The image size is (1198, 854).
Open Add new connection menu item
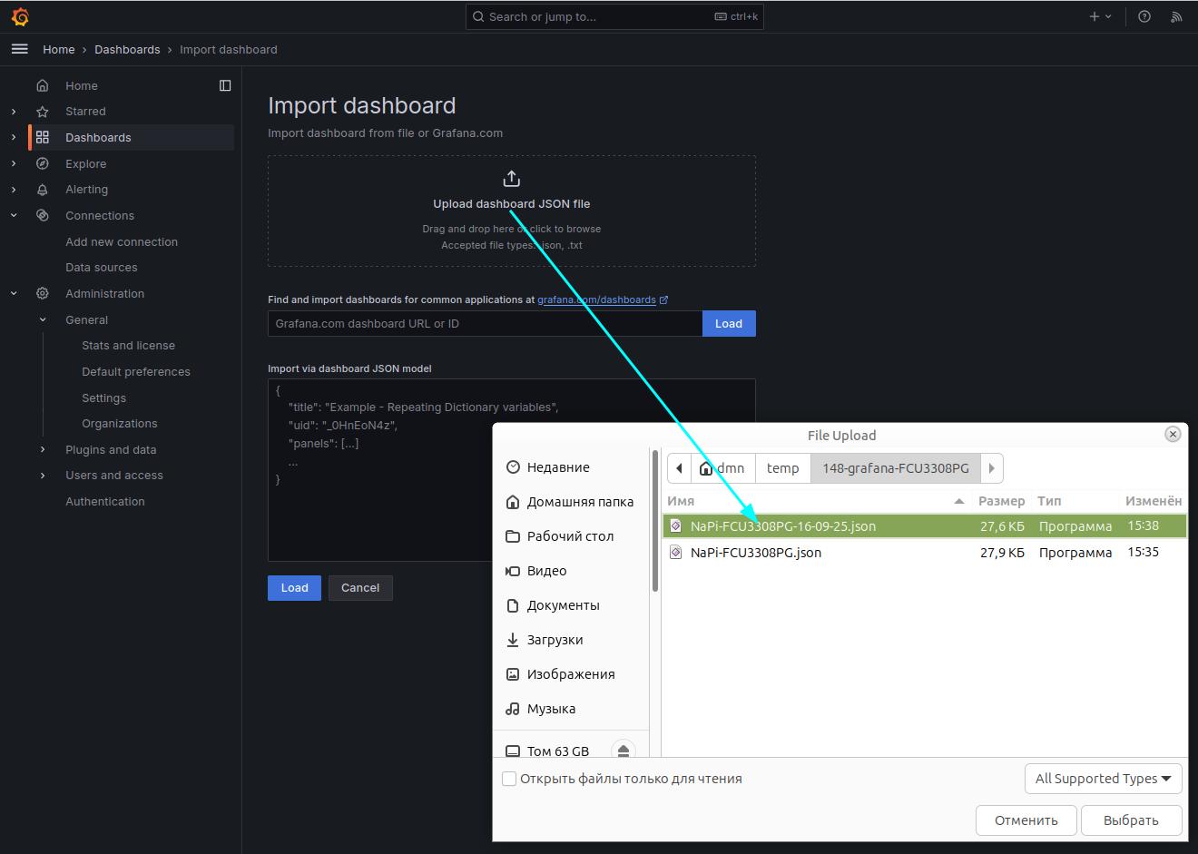tap(122, 241)
